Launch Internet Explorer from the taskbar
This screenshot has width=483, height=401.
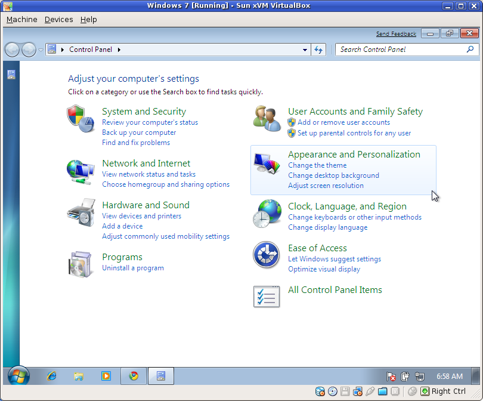(x=52, y=376)
